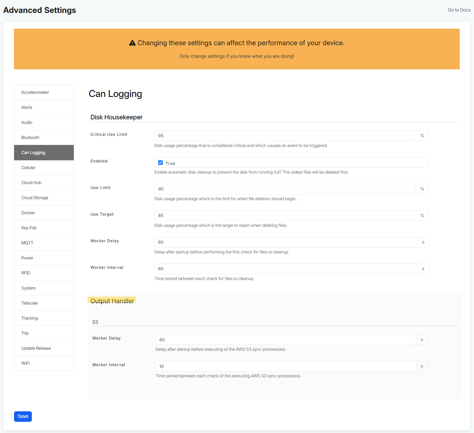The width and height of the screenshot is (474, 433).
Task: Select Trip in the sidebar
Action: point(44,333)
